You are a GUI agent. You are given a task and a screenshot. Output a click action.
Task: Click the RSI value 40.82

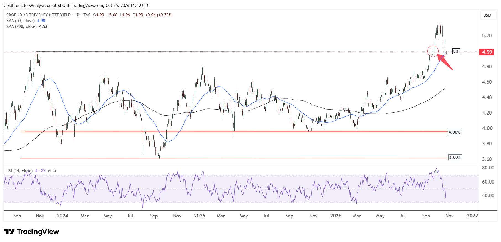(x=40, y=171)
